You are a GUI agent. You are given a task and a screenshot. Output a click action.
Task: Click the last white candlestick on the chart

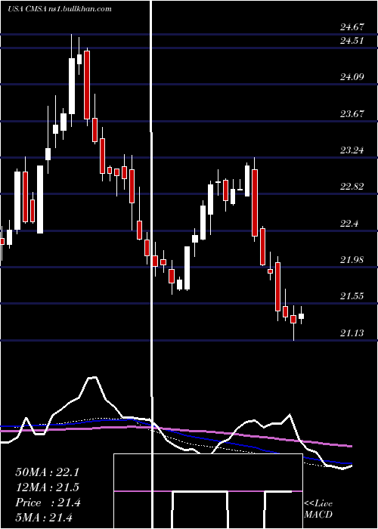click(301, 315)
